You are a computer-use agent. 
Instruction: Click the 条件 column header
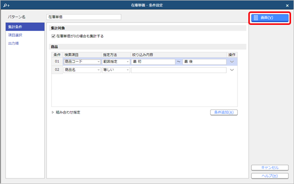[57, 55]
